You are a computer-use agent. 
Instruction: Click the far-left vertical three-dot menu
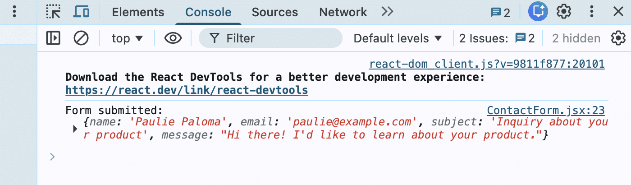pos(14,12)
